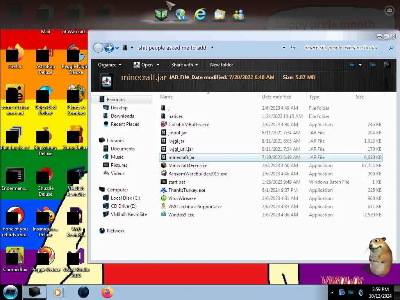Screen dimensions: 400x300
Task: Expand the view options dropdown arrow
Action: 360,65
